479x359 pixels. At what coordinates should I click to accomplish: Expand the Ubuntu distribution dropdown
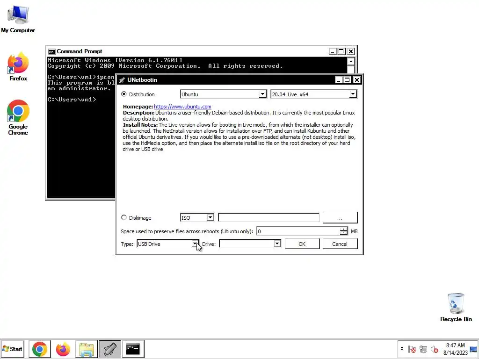(262, 94)
